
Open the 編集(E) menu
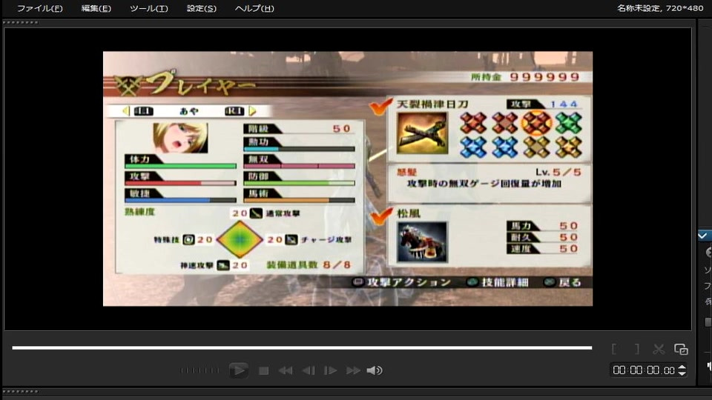pos(96,8)
